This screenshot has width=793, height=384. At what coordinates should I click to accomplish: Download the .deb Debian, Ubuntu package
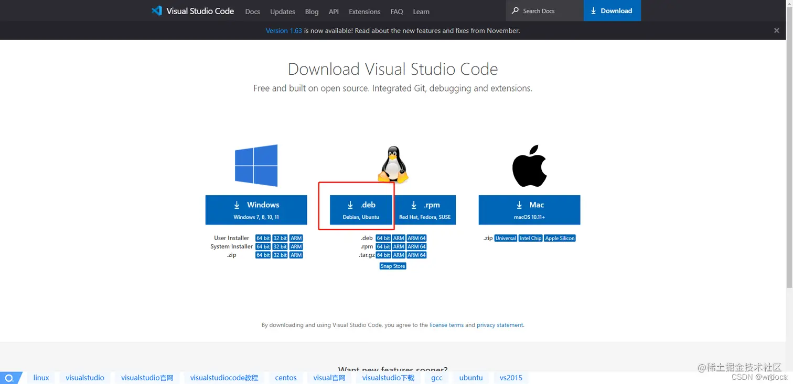361,210
